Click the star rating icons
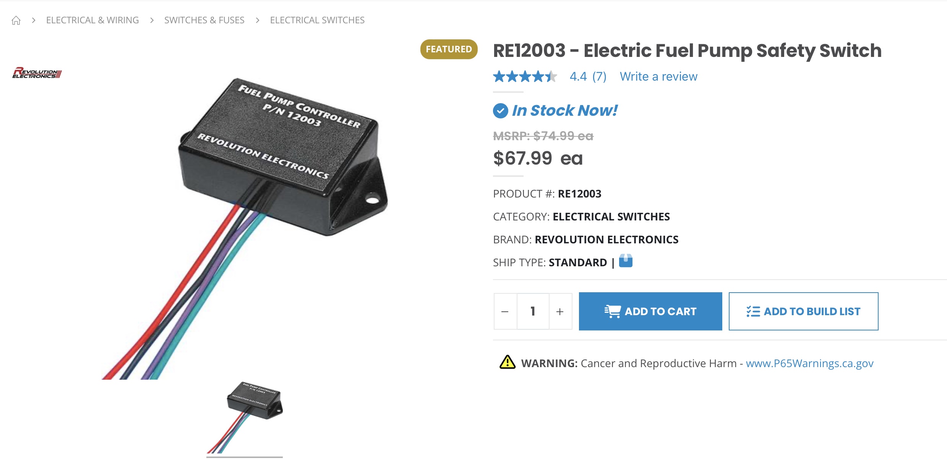The image size is (947, 476). tap(524, 77)
